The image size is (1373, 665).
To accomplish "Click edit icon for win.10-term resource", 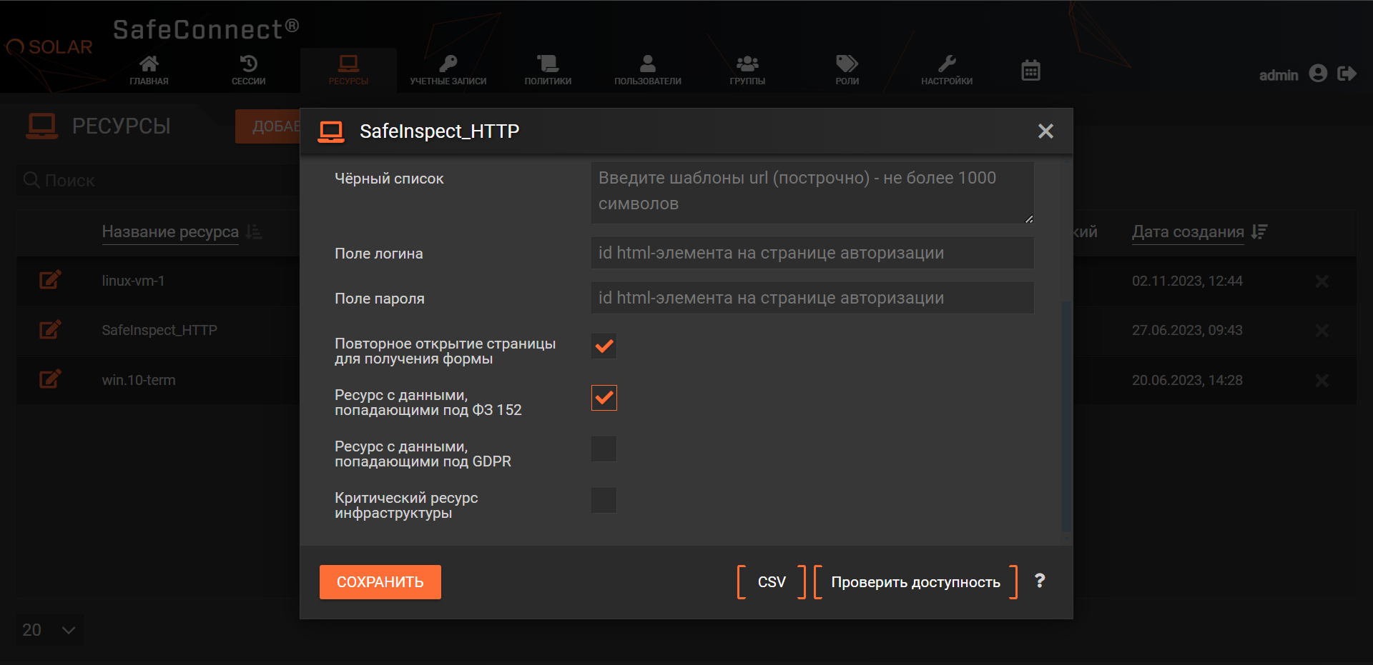I will point(49,379).
